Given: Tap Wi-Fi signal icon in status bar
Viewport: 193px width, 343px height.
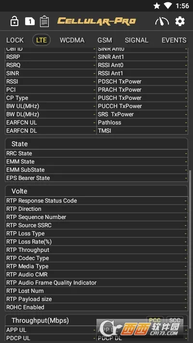Looking at the screenshot, I should (168, 6).
